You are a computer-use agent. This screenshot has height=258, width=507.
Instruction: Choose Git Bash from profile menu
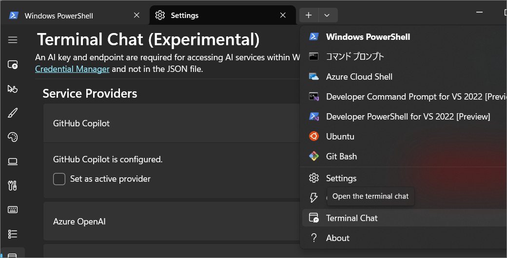[x=341, y=156]
